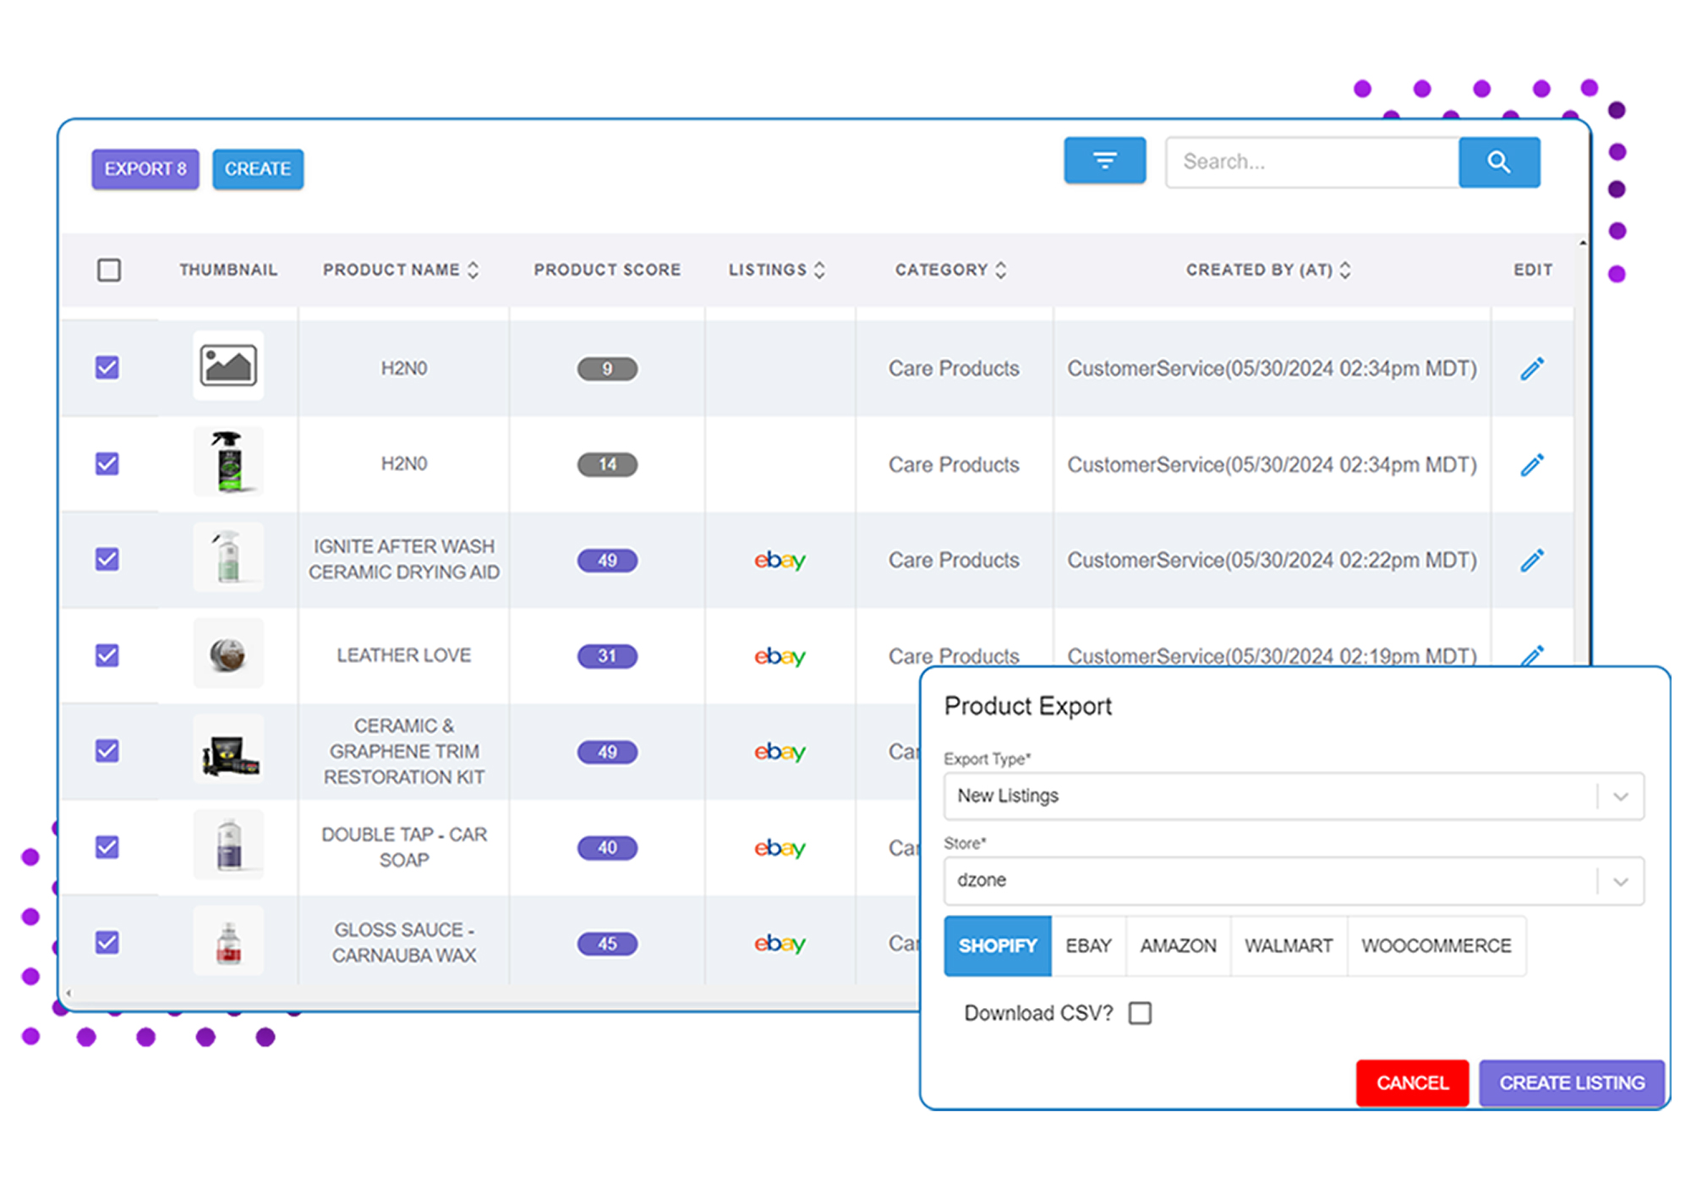The width and height of the screenshot is (1691, 1189).
Task: Sort listings column using its arrows
Action: 819,271
